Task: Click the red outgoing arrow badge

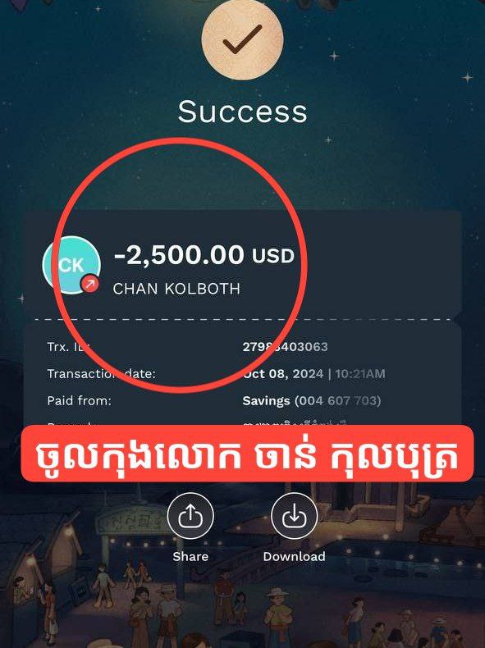Action: (89, 284)
